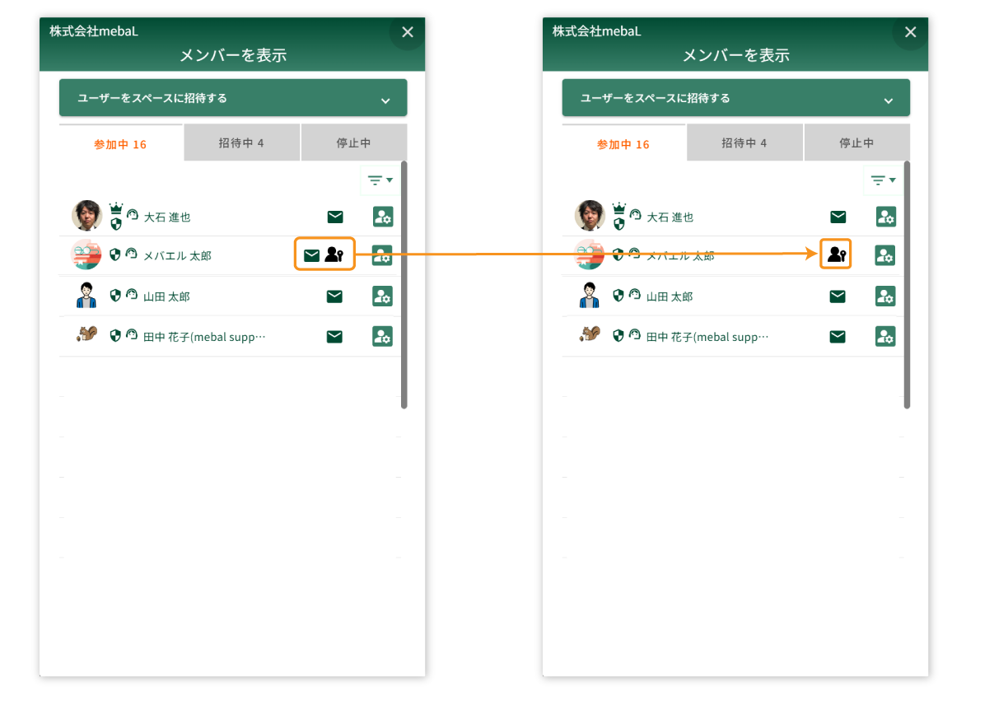Switch to 招待中 4 tab in left panel

click(x=241, y=143)
